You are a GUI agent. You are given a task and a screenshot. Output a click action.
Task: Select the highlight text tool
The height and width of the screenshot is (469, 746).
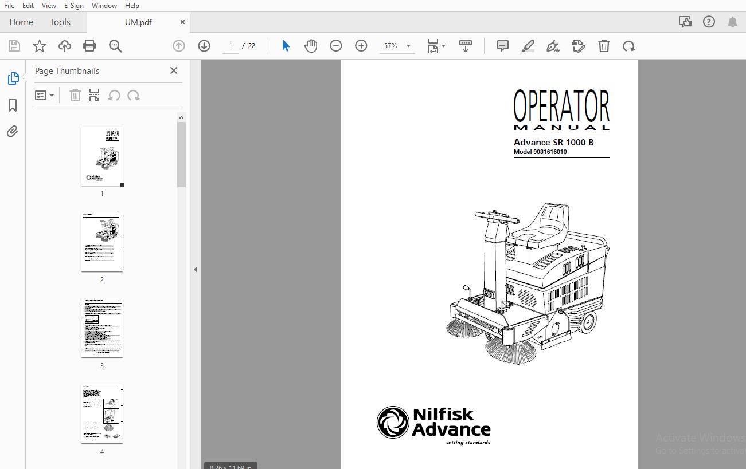(528, 46)
